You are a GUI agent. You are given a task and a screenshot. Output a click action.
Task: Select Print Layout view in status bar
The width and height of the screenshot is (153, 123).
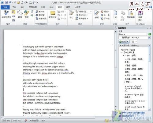107,121
